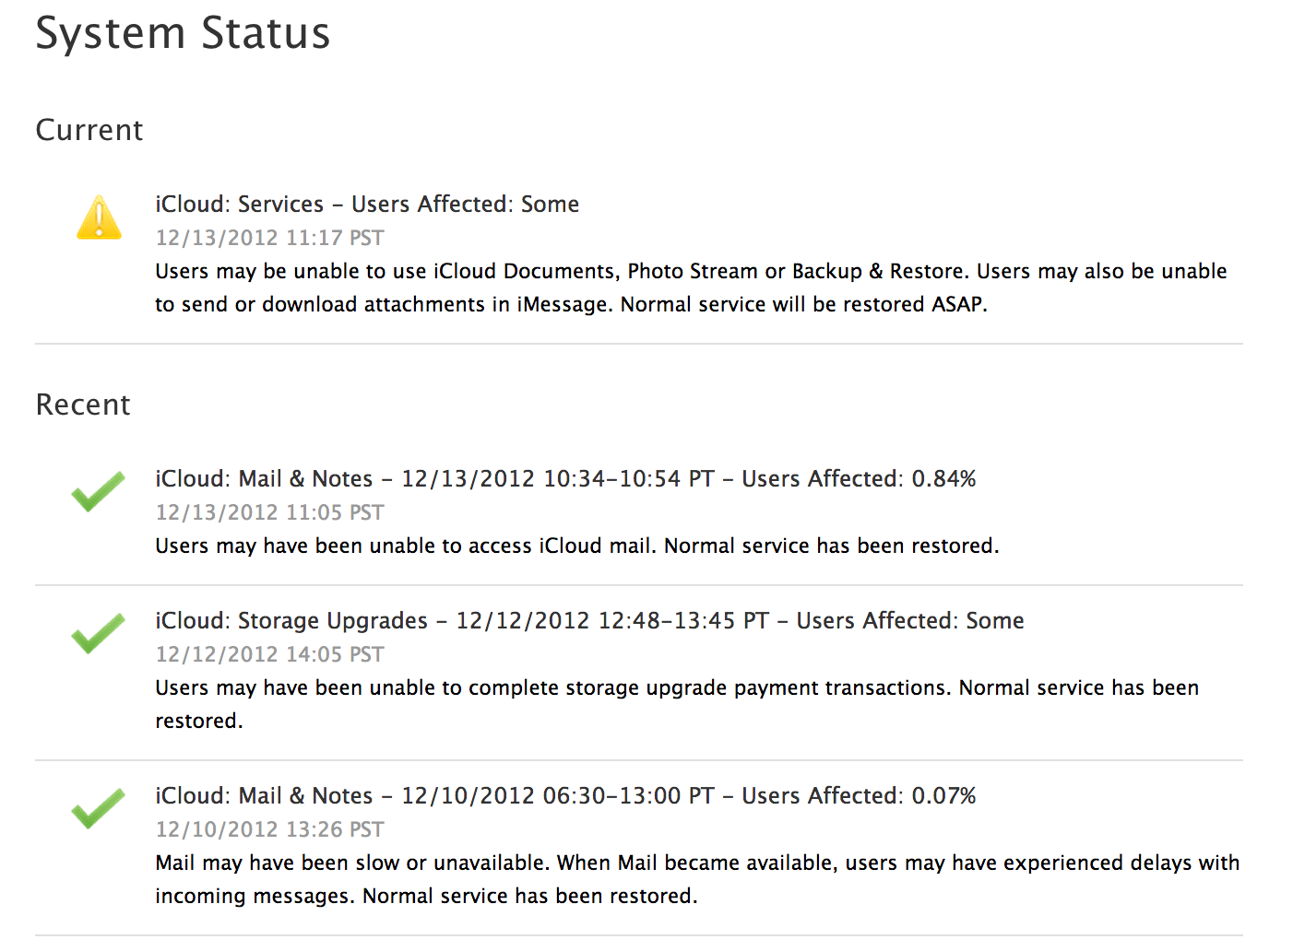The height and width of the screenshot is (951, 1293).
Task: Click unable to access iCloud mail description
Action: click(x=577, y=546)
